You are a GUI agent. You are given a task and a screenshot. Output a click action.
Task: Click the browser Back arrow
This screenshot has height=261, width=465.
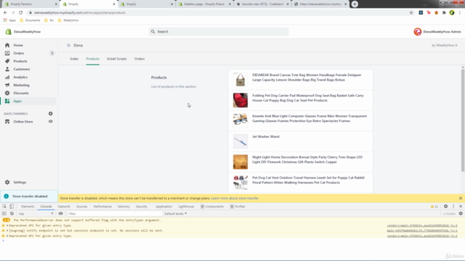(x=5, y=13)
